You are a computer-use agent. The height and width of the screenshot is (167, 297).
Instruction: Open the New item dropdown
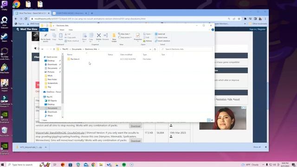[124, 34]
